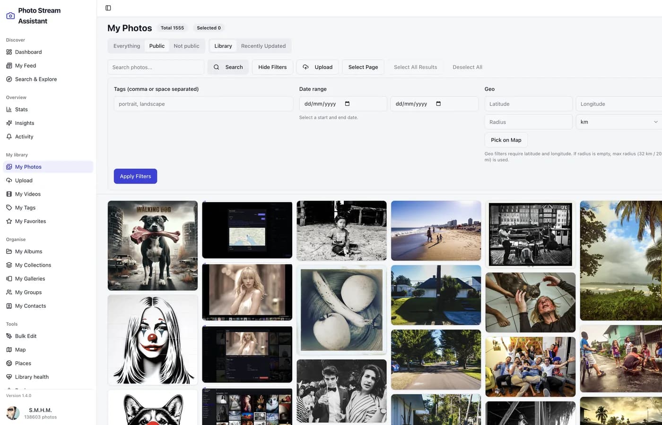This screenshot has height=425, width=662.
Task: Click the Search button
Action: click(x=228, y=67)
